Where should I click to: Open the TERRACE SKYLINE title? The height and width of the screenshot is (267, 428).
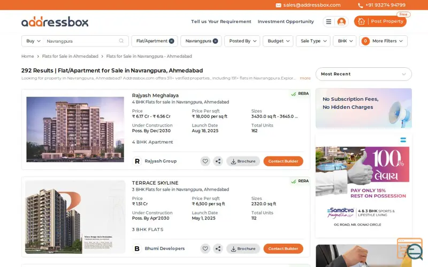tap(155, 183)
